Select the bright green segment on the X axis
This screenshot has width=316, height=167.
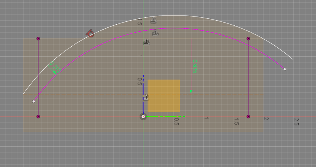(x=165, y=117)
